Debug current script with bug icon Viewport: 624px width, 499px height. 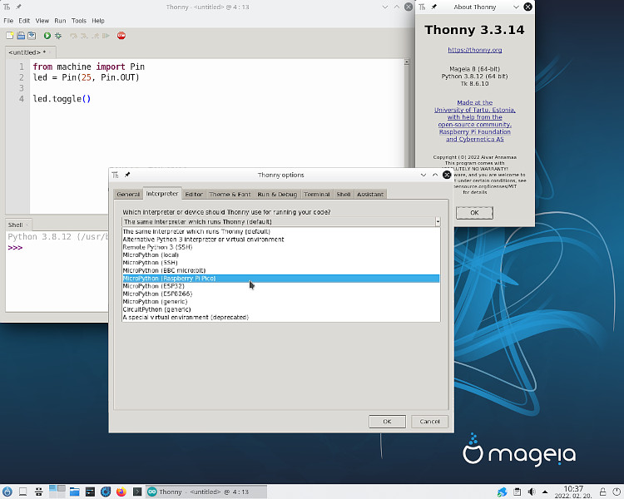pyautogui.click(x=58, y=36)
